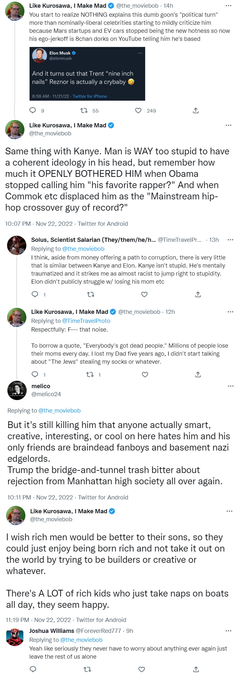Like the "Everybody's got dead people" reply

145,374
